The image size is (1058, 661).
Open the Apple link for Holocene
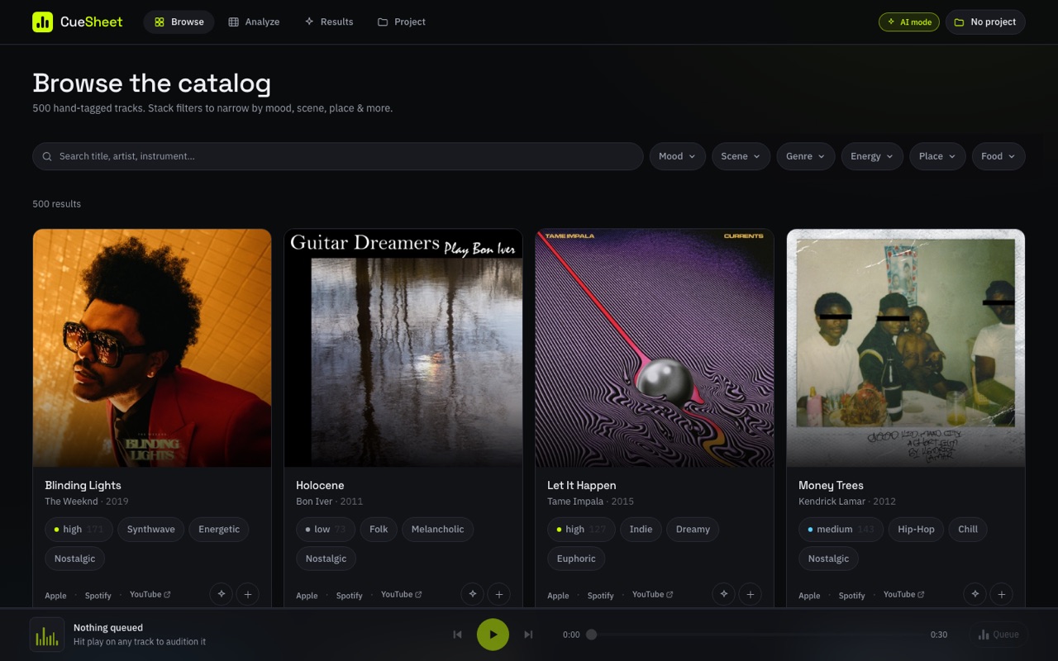pyautogui.click(x=307, y=595)
